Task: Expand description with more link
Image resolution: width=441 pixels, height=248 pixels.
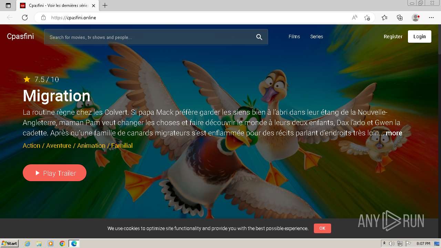Action: (x=394, y=133)
